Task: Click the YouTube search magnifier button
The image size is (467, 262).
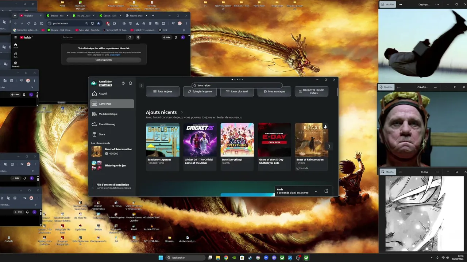Action: pos(130,37)
